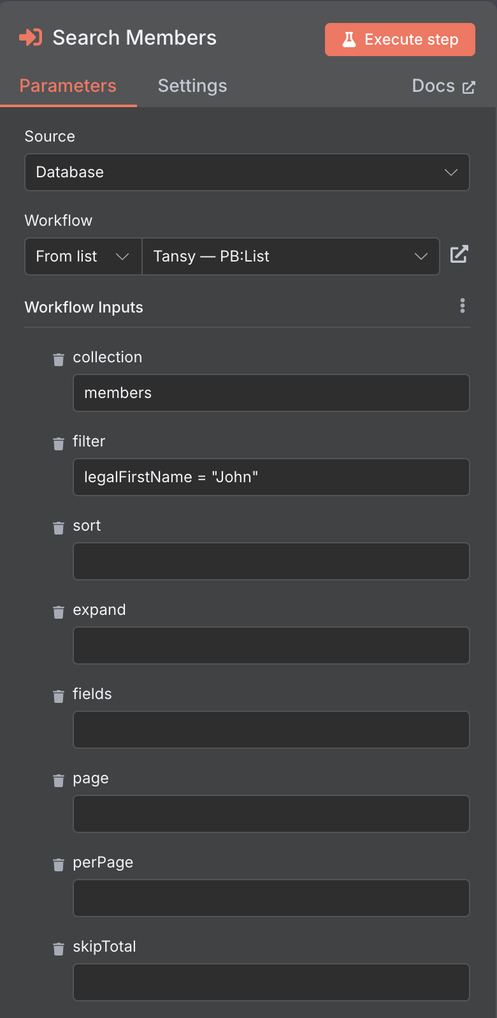
Task: Click the Search Members node icon
Action: tap(31, 38)
